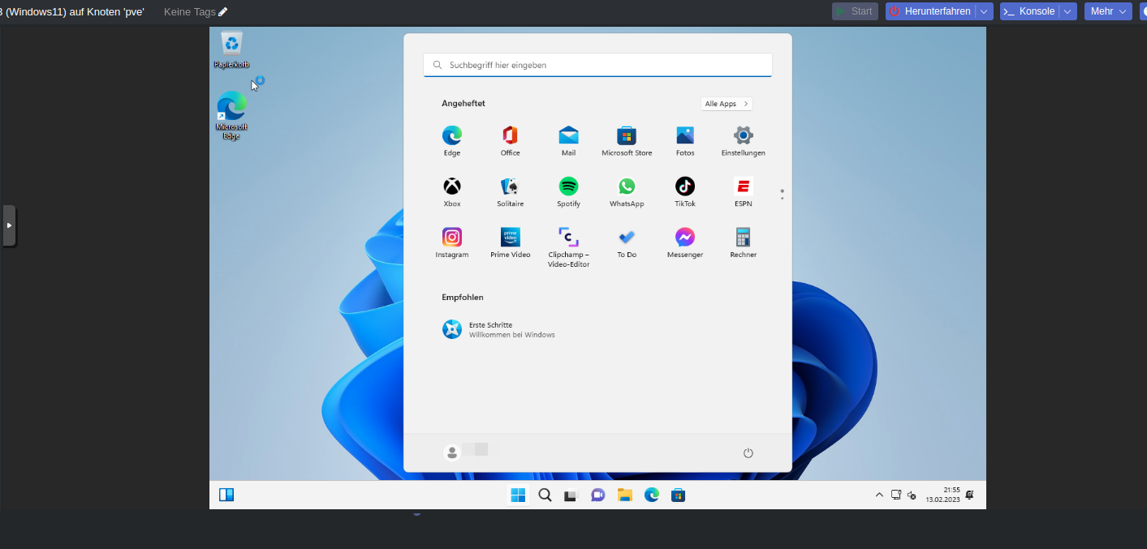Open Microsoft Store from the taskbar
Viewport: 1147px width, 549px height.
pyautogui.click(x=679, y=495)
